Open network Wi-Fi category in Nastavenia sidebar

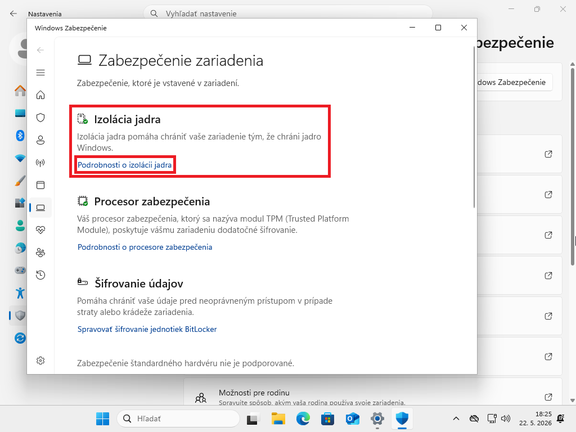(20, 158)
